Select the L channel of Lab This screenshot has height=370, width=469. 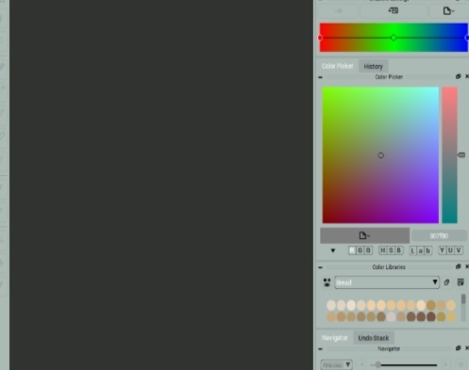[x=412, y=250]
